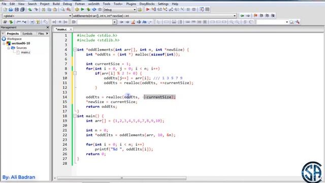Save the current file with the floppy icon

tap(17, 10)
